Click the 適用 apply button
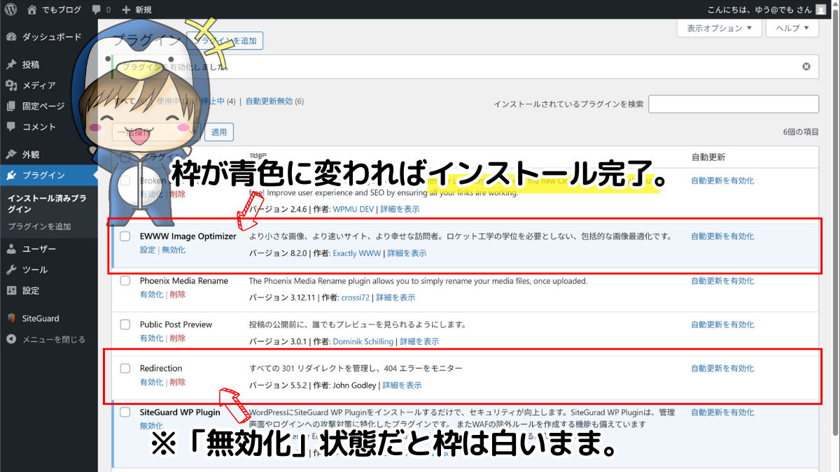The height and width of the screenshot is (472, 840). coord(219,132)
